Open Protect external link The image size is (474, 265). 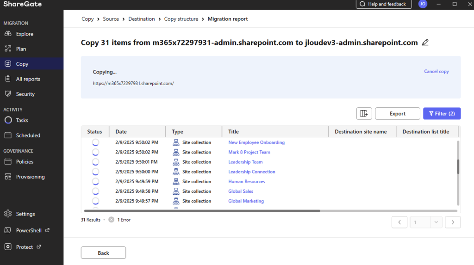pos(24,247)
